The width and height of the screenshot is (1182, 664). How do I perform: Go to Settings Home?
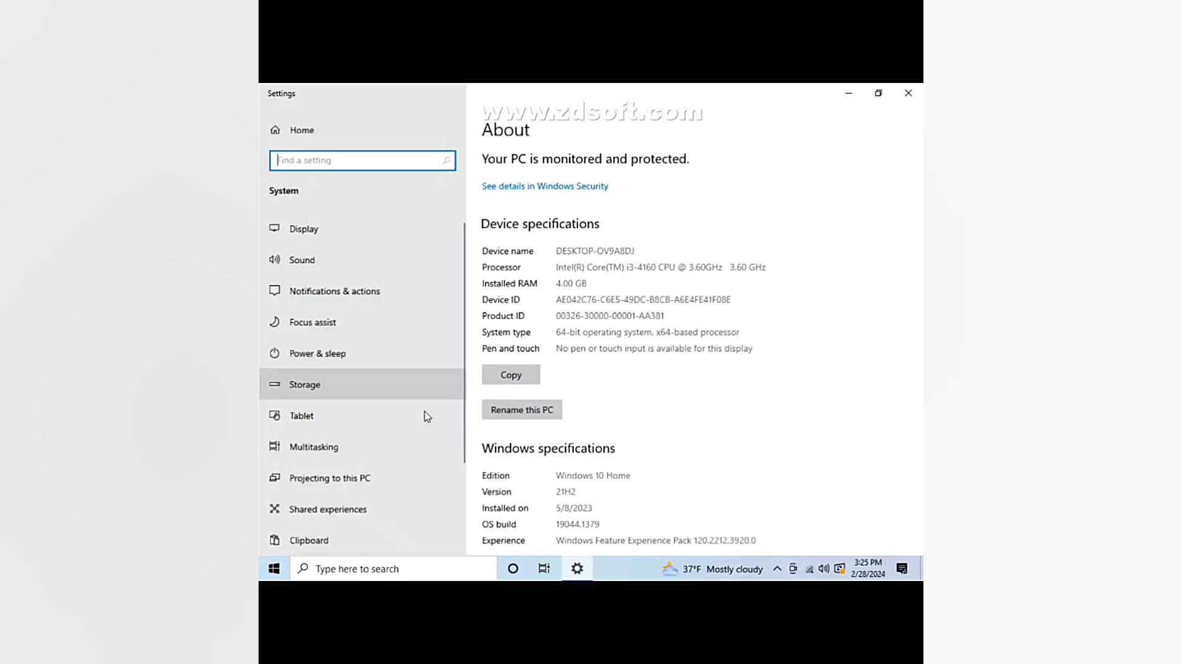pos(362,130)
